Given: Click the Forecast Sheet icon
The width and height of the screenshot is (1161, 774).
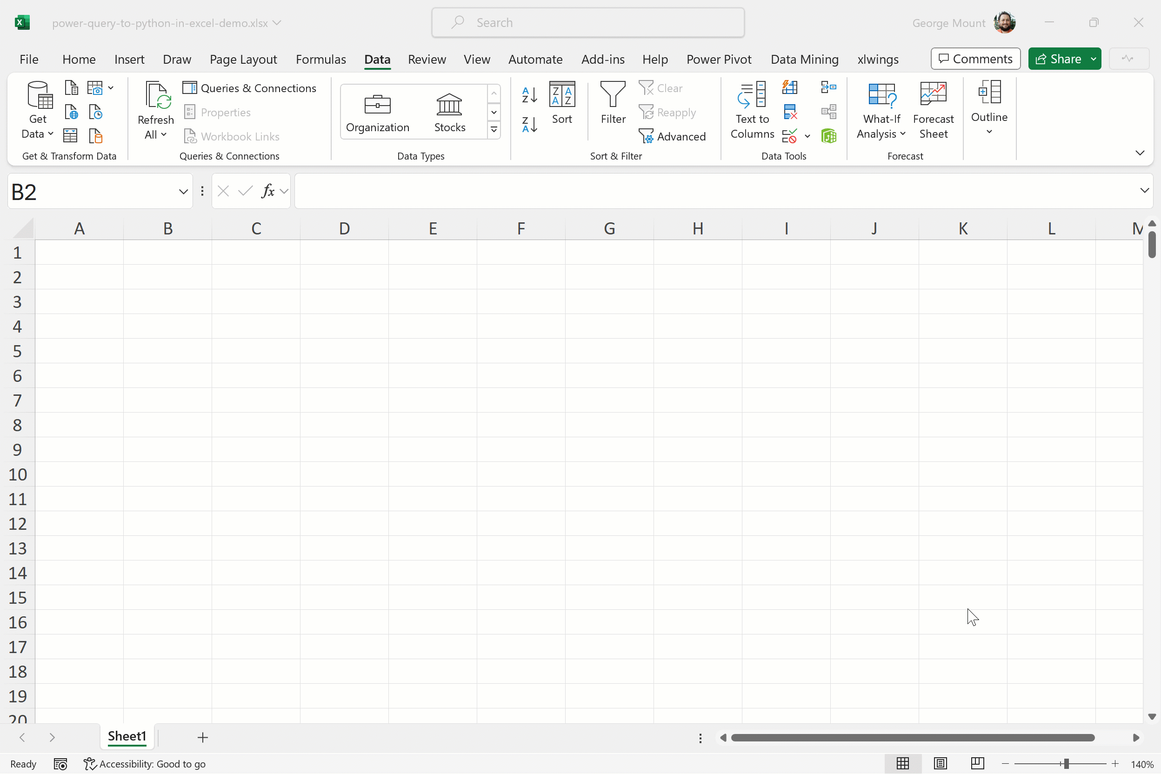Looking at the screenshot, I should pyautogui.click(x=933, y=110).
